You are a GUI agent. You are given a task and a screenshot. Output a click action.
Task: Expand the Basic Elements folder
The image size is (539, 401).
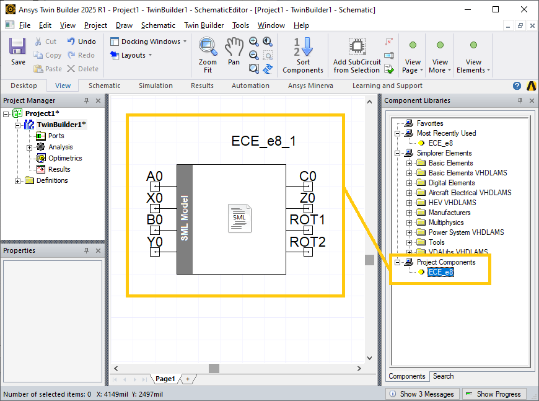[x=409, y=163]
